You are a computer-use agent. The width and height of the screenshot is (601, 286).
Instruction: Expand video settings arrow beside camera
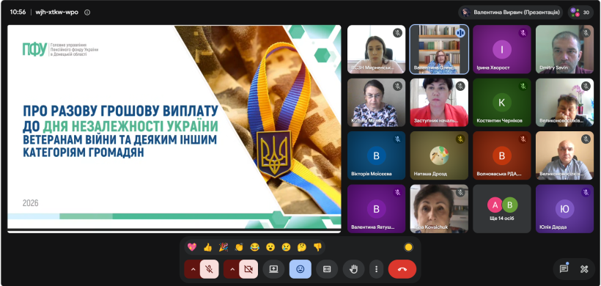coord(232,269)
